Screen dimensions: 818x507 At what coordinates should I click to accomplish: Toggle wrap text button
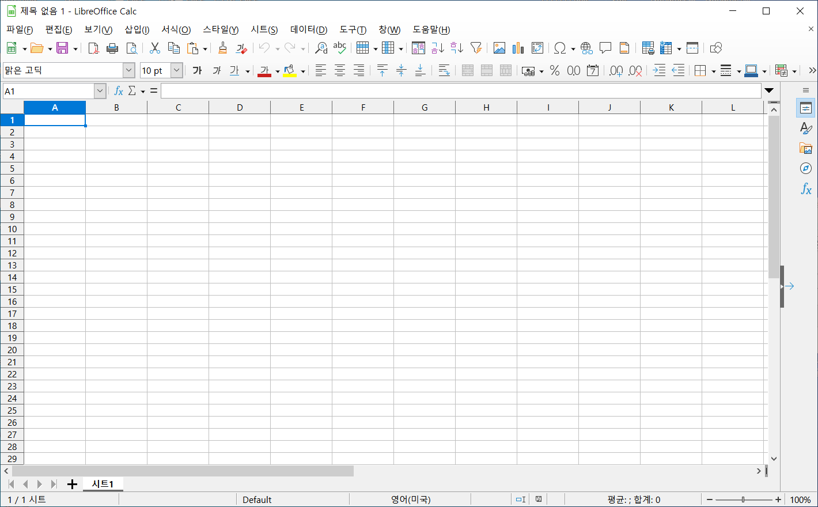pos(444,70)
